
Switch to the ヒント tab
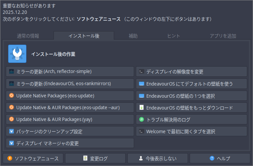174,36
